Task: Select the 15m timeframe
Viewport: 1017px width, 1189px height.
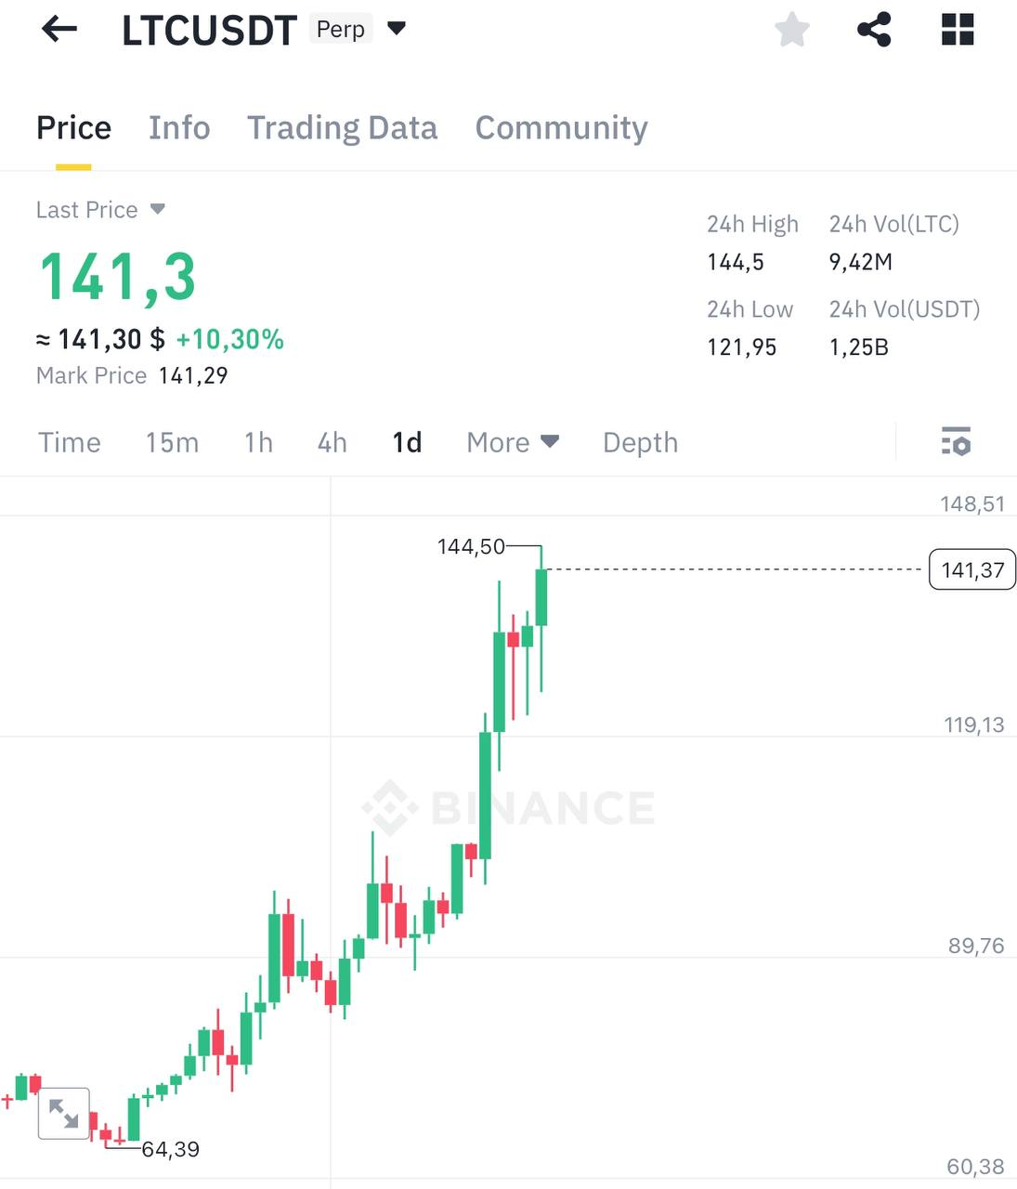Action: point(172,442)
